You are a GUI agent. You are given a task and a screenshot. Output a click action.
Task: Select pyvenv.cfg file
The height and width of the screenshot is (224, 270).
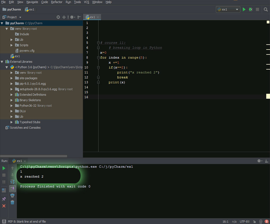pyautogui.click(x=25, y=51)
